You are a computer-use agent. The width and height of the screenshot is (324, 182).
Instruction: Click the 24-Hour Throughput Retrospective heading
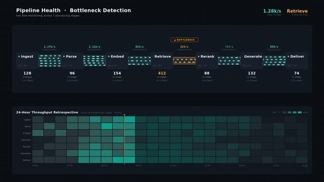[47, 112]
